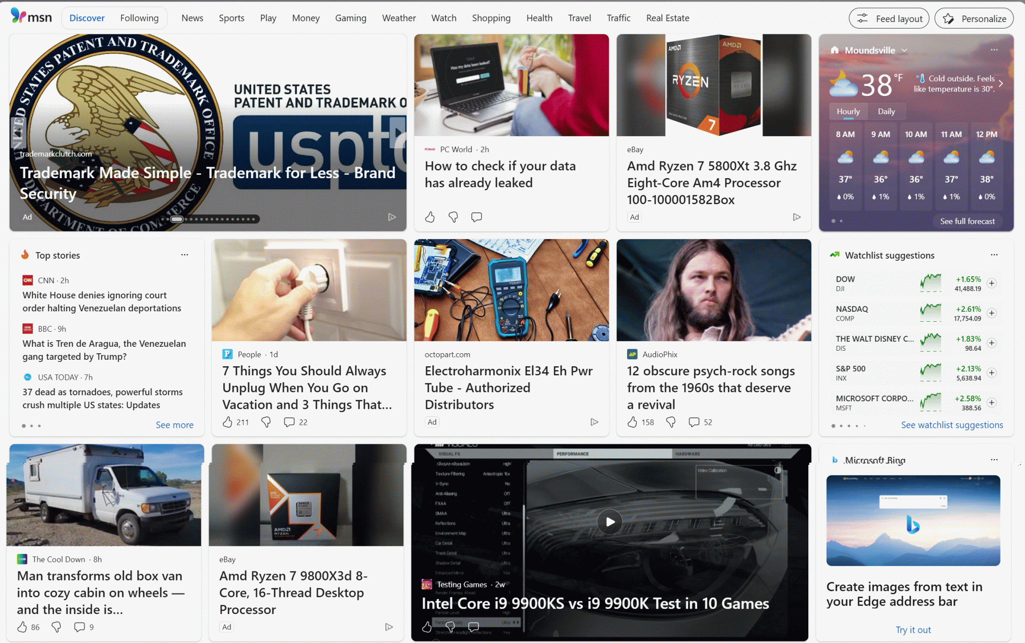Dislike the psych-rock songs article
The image size is (1025, 643).
pos(671,422)
